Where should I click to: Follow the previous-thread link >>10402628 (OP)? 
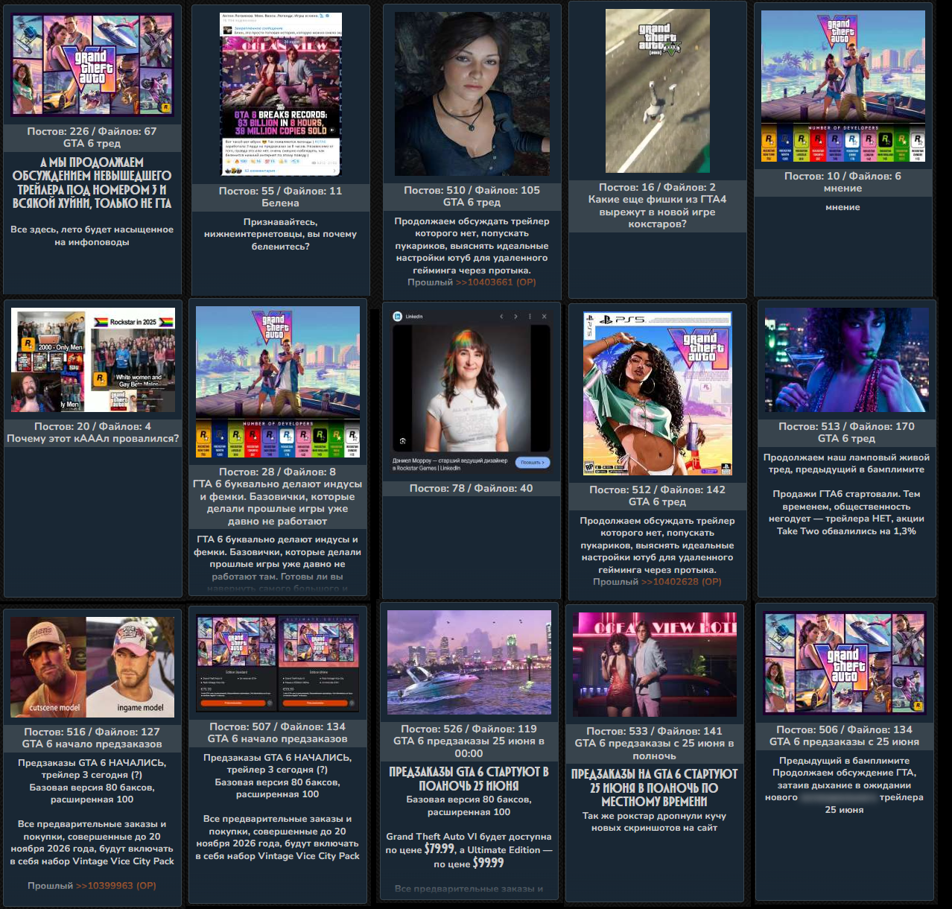pos(681,582)
